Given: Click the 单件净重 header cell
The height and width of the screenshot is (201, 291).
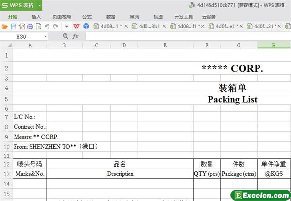Looking at the screenshot, I should (274, 164).
